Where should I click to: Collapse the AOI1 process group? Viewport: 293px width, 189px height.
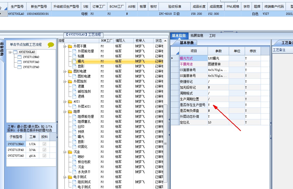pos(65,102)
